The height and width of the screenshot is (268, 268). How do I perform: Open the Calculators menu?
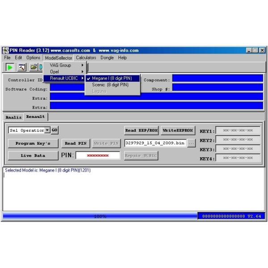(x=86, y=58)
